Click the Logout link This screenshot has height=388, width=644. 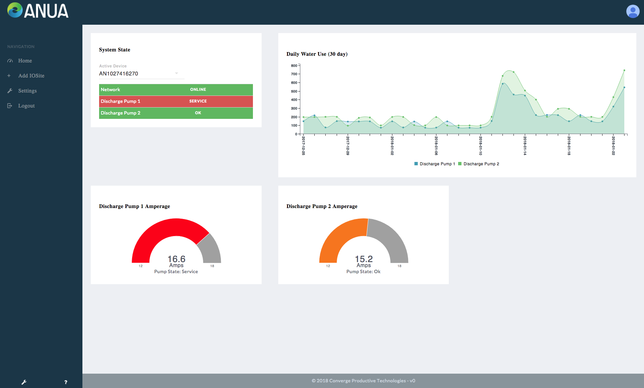[x=26, y=106]
